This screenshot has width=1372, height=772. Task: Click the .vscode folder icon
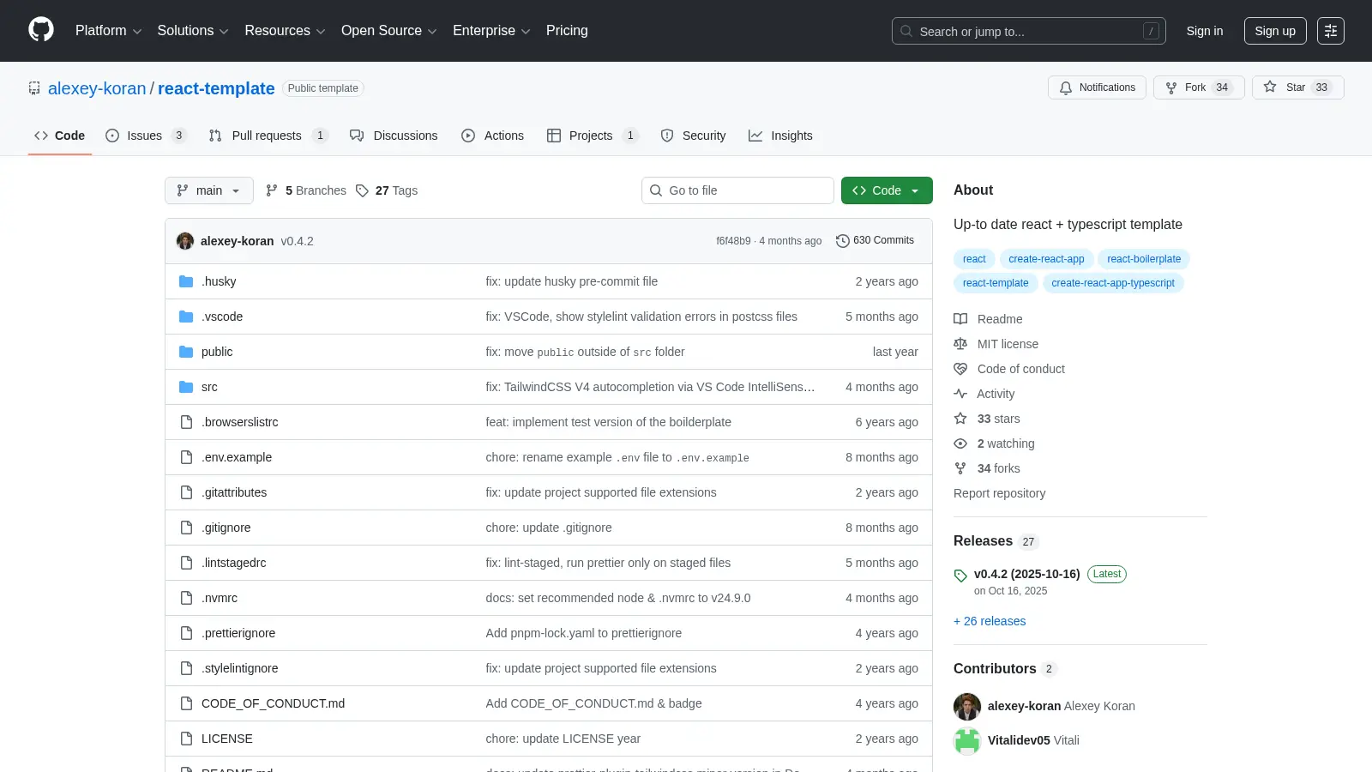tap(186, 317)
